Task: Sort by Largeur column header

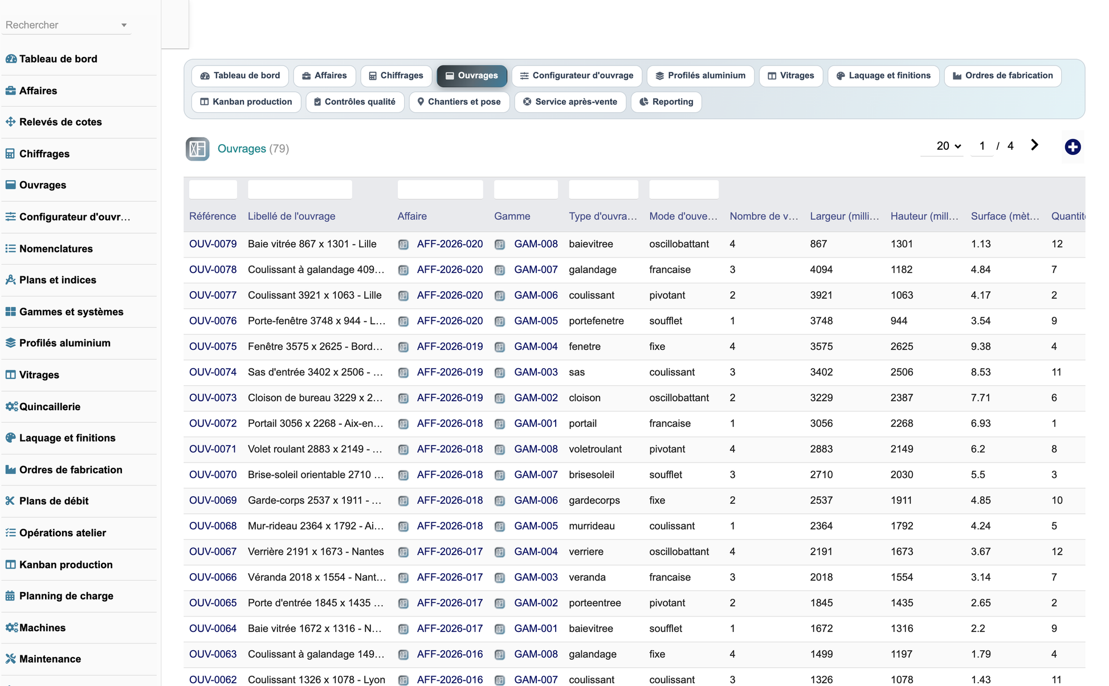Action: pyautogui.click(x=844, y=217)
